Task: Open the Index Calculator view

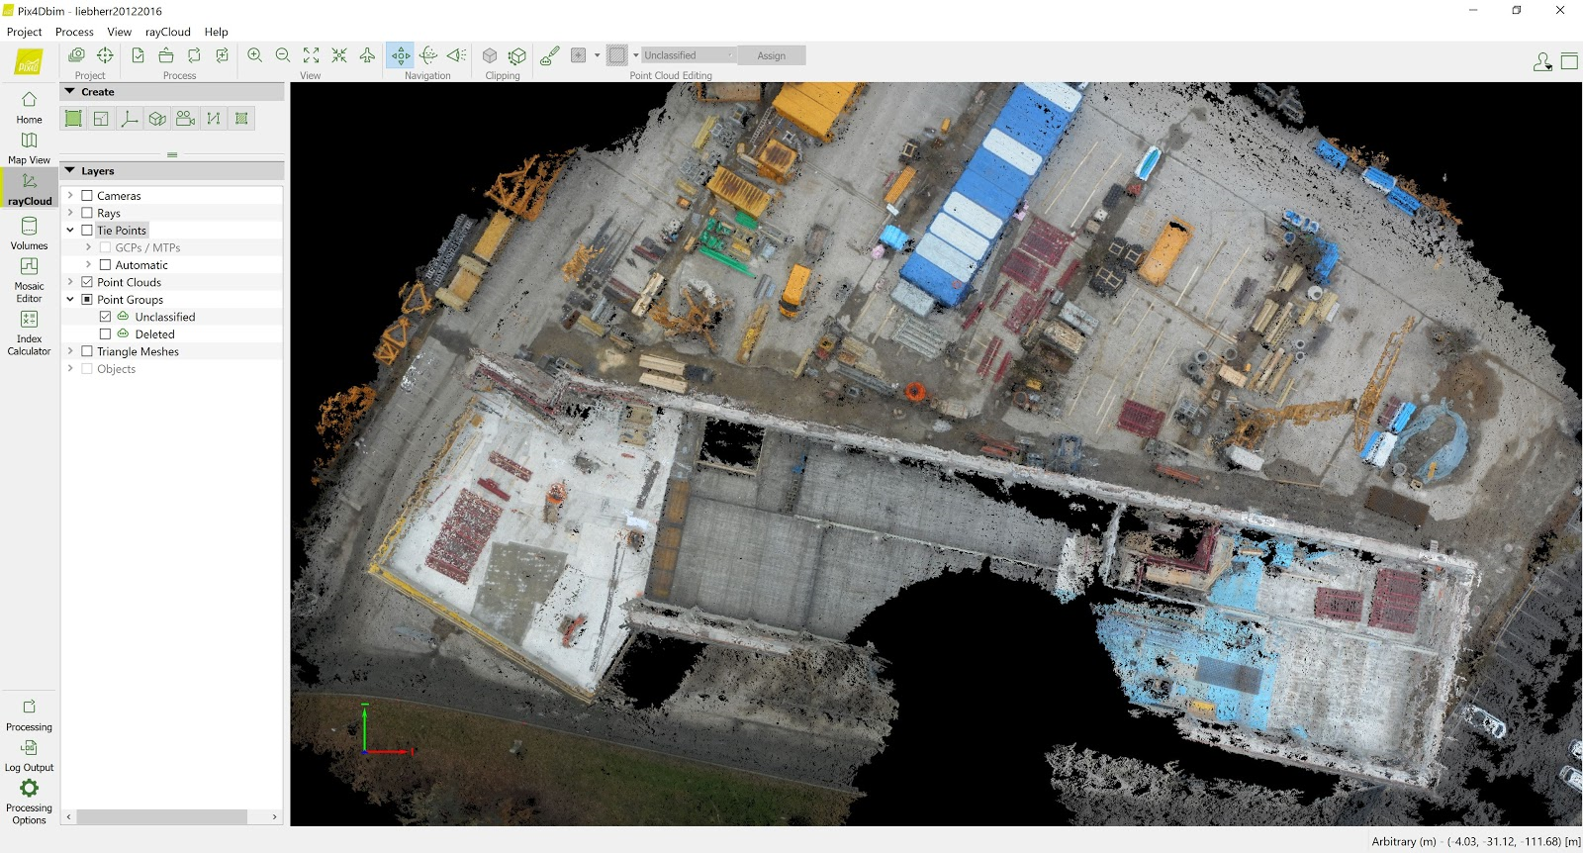Action: tap(29, 332)
